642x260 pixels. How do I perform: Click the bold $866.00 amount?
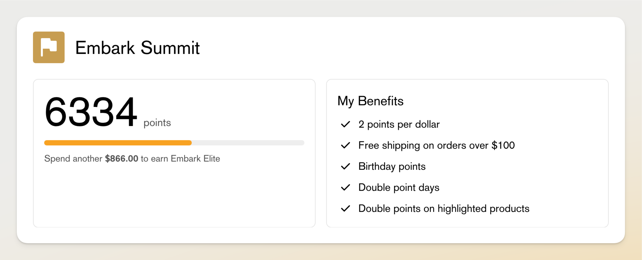point(122,159)
